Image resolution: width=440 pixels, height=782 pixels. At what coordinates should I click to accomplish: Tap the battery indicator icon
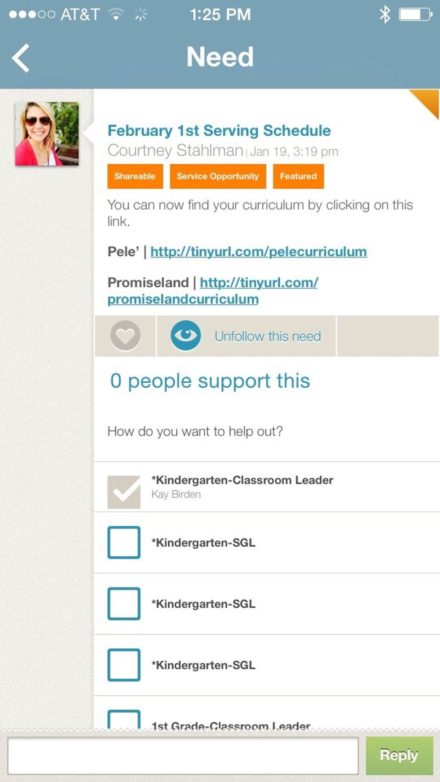click(x=415, y=15)
